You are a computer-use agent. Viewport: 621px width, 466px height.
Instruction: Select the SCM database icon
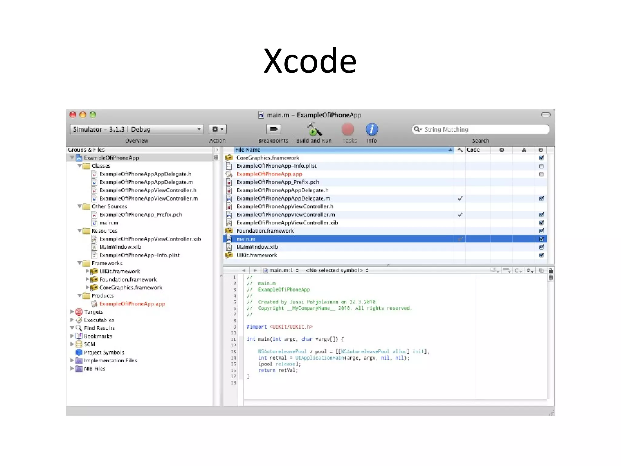(x=79, y=344)
